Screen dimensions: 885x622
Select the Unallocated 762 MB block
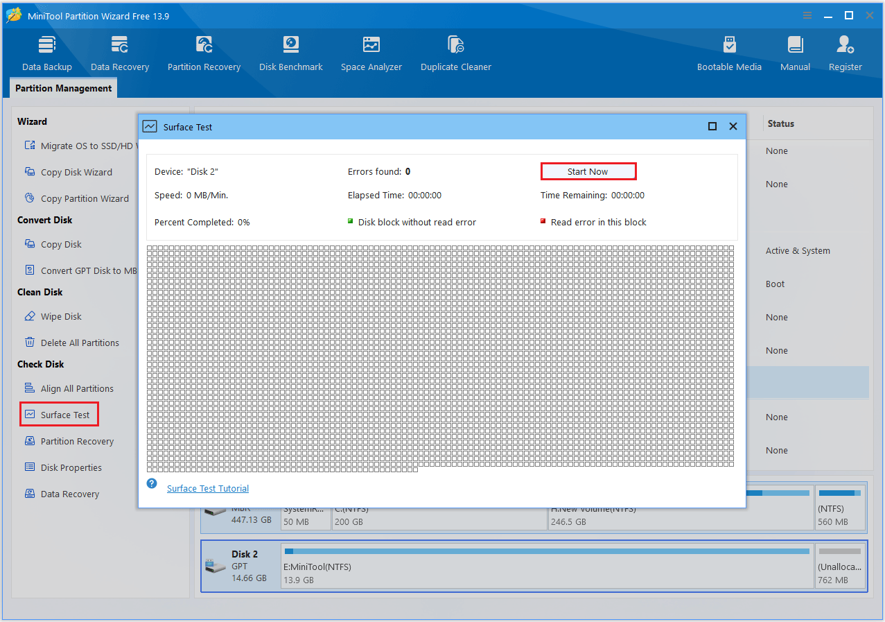pos(840,566)
